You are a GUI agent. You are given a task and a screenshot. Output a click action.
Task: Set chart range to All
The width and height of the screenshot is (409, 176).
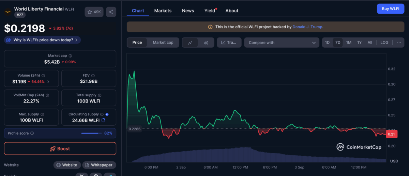(370, 43)
